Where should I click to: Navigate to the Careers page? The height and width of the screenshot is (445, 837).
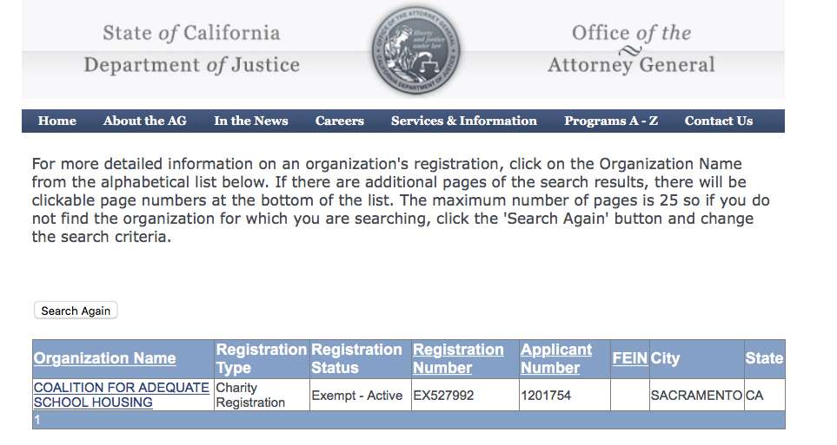(340, 121)
